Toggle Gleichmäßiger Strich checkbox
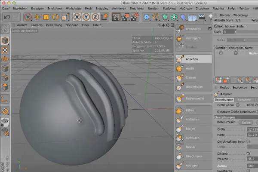The width and height of the screenshot is (258, 172). (x=248, y=141)
